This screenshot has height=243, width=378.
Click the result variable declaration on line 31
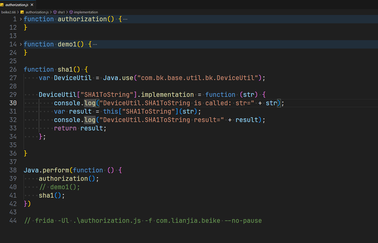[x=80, y=111]
